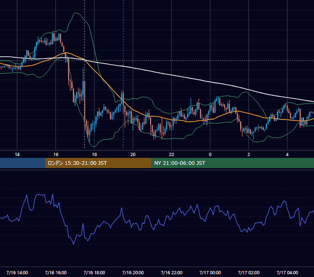This screenshot has width=314, height=277.
Task: Click the 7/17 00:00 date label
Action: (x=210, y=272)
